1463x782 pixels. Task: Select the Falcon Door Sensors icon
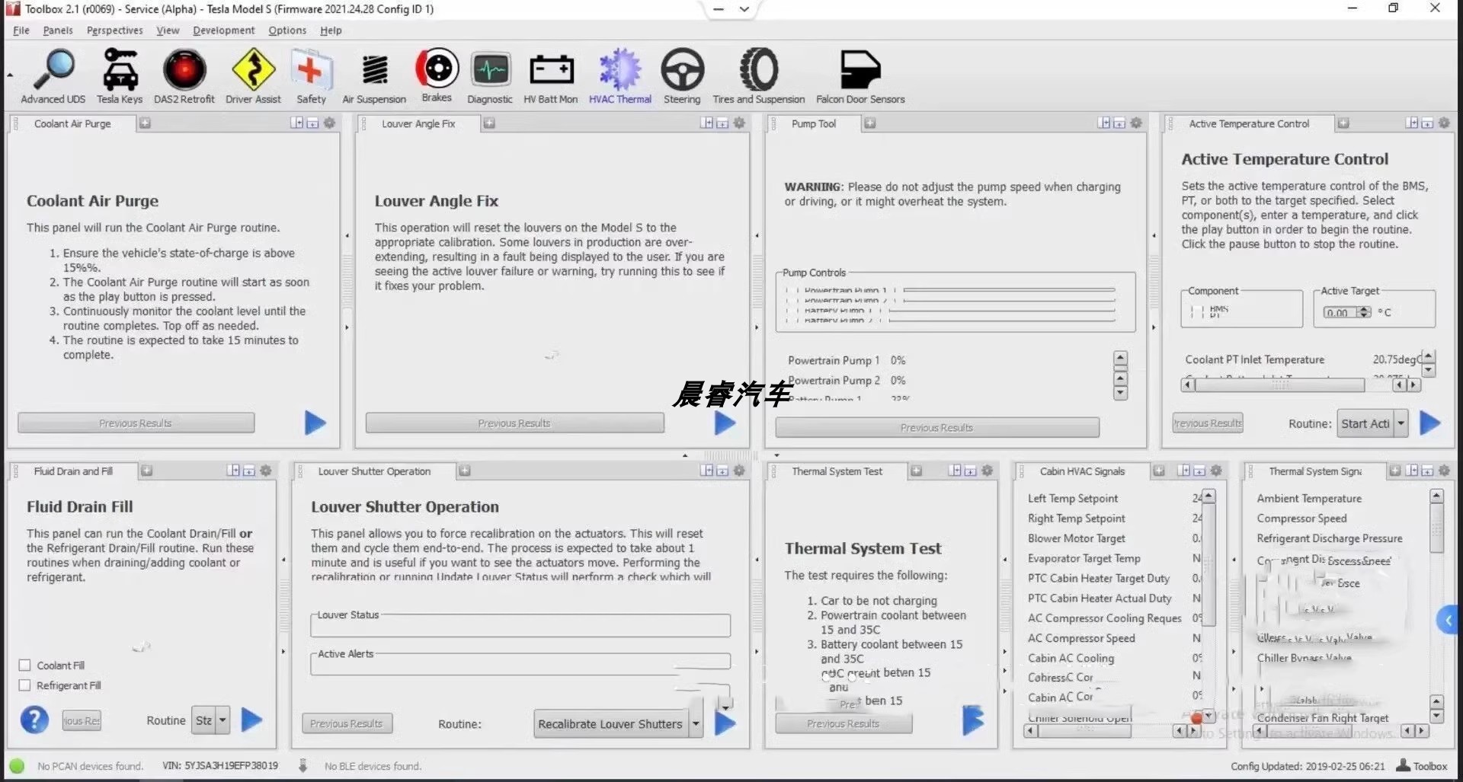pos(860,75)
